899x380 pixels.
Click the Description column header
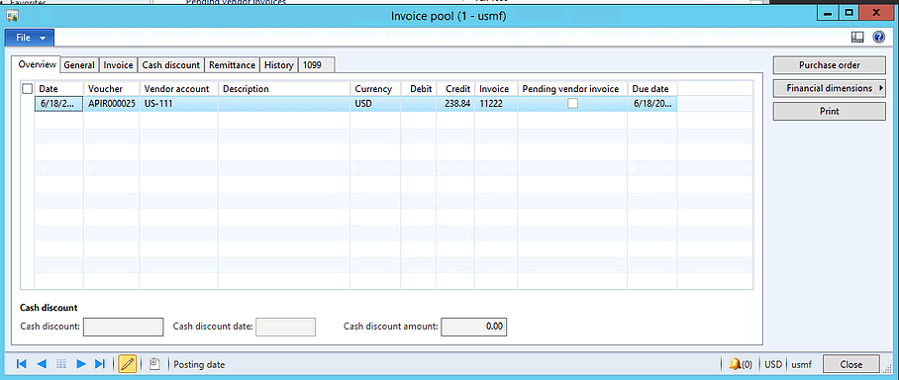(284, 89)
